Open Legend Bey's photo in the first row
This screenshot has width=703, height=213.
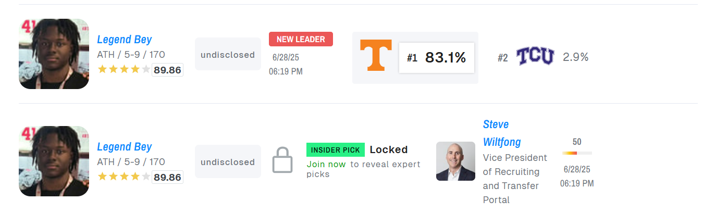(54, 54)
